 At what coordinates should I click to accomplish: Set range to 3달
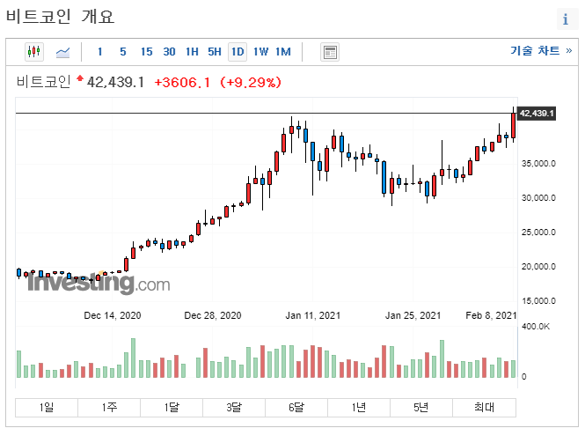(234, 407)
